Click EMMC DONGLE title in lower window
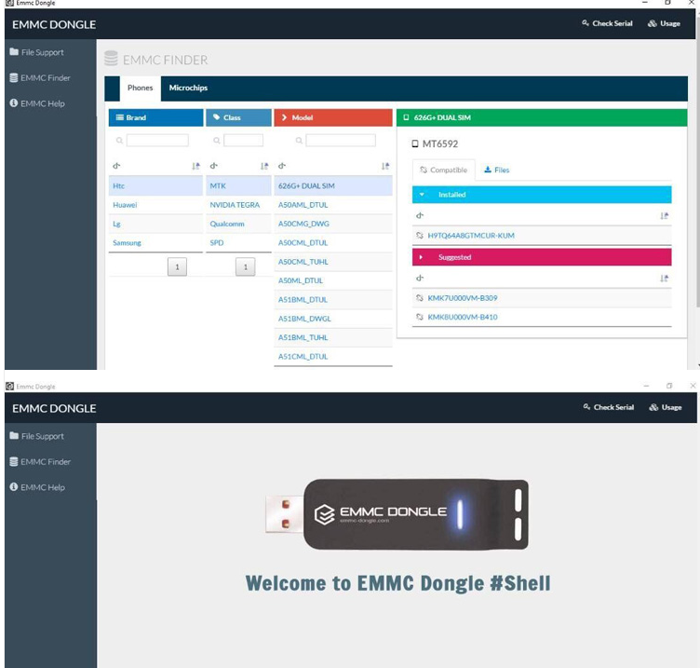The height and width of the screenshot is (668, 700). [x=54, y=408]
